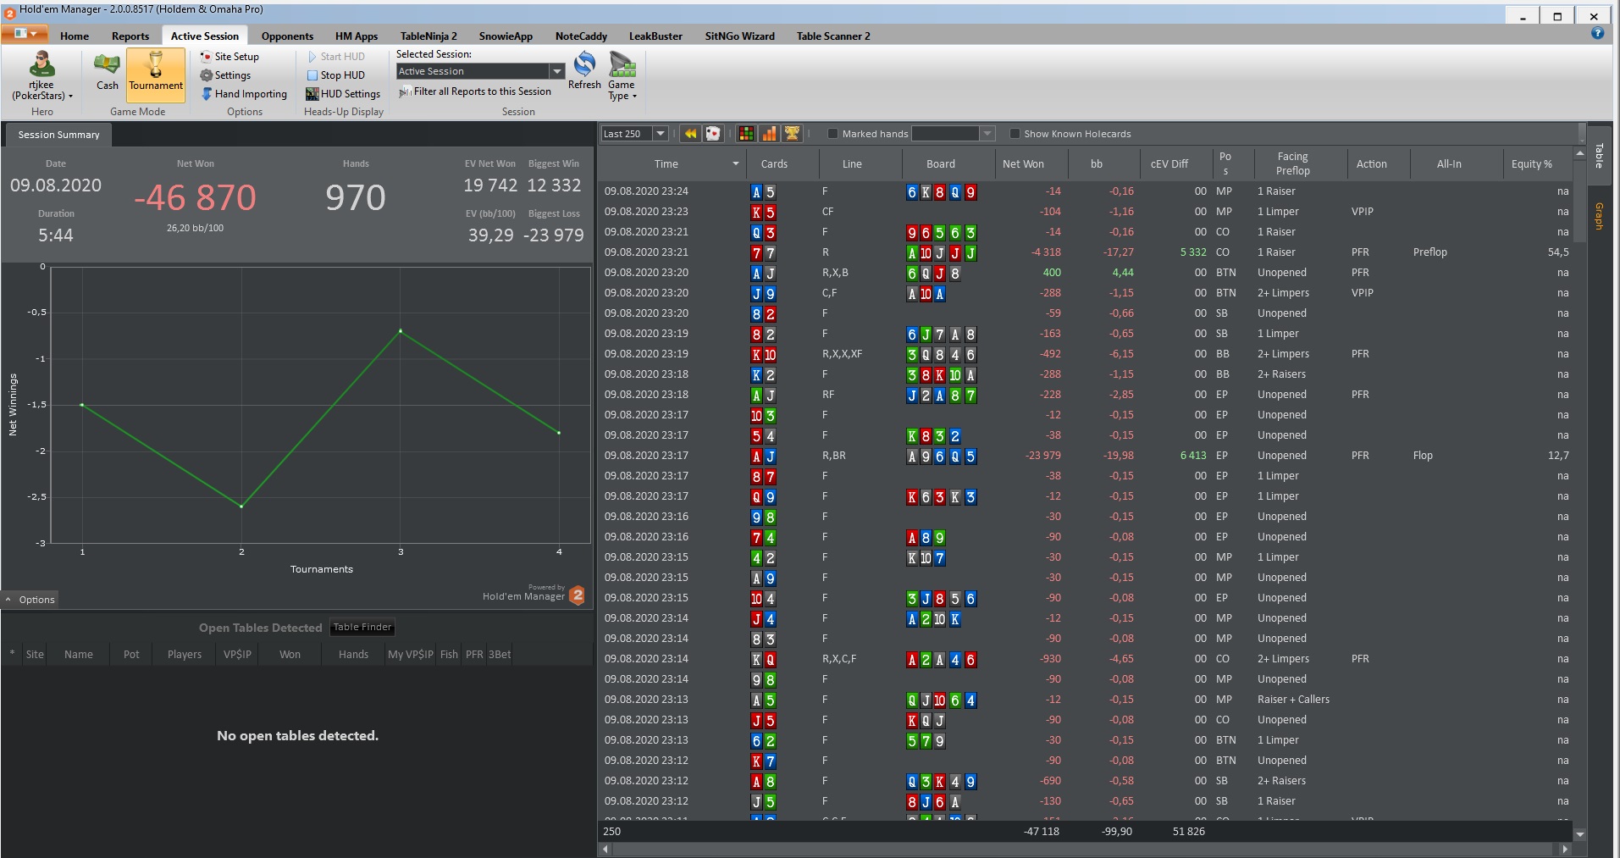Viewport: 1620px width, 858px height.
Task: Open Table Scanner 2 tab
Action: click(x=833, y=36)
